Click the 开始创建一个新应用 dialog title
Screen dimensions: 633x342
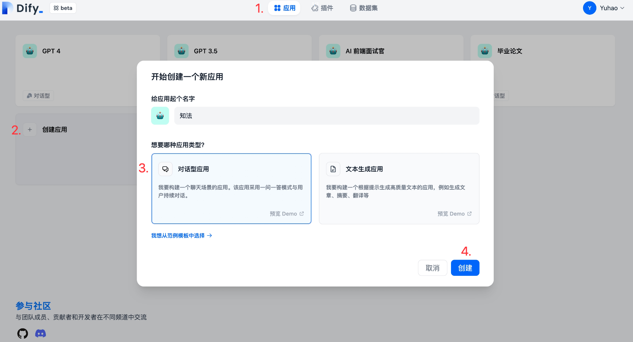[x=187, y=77]
